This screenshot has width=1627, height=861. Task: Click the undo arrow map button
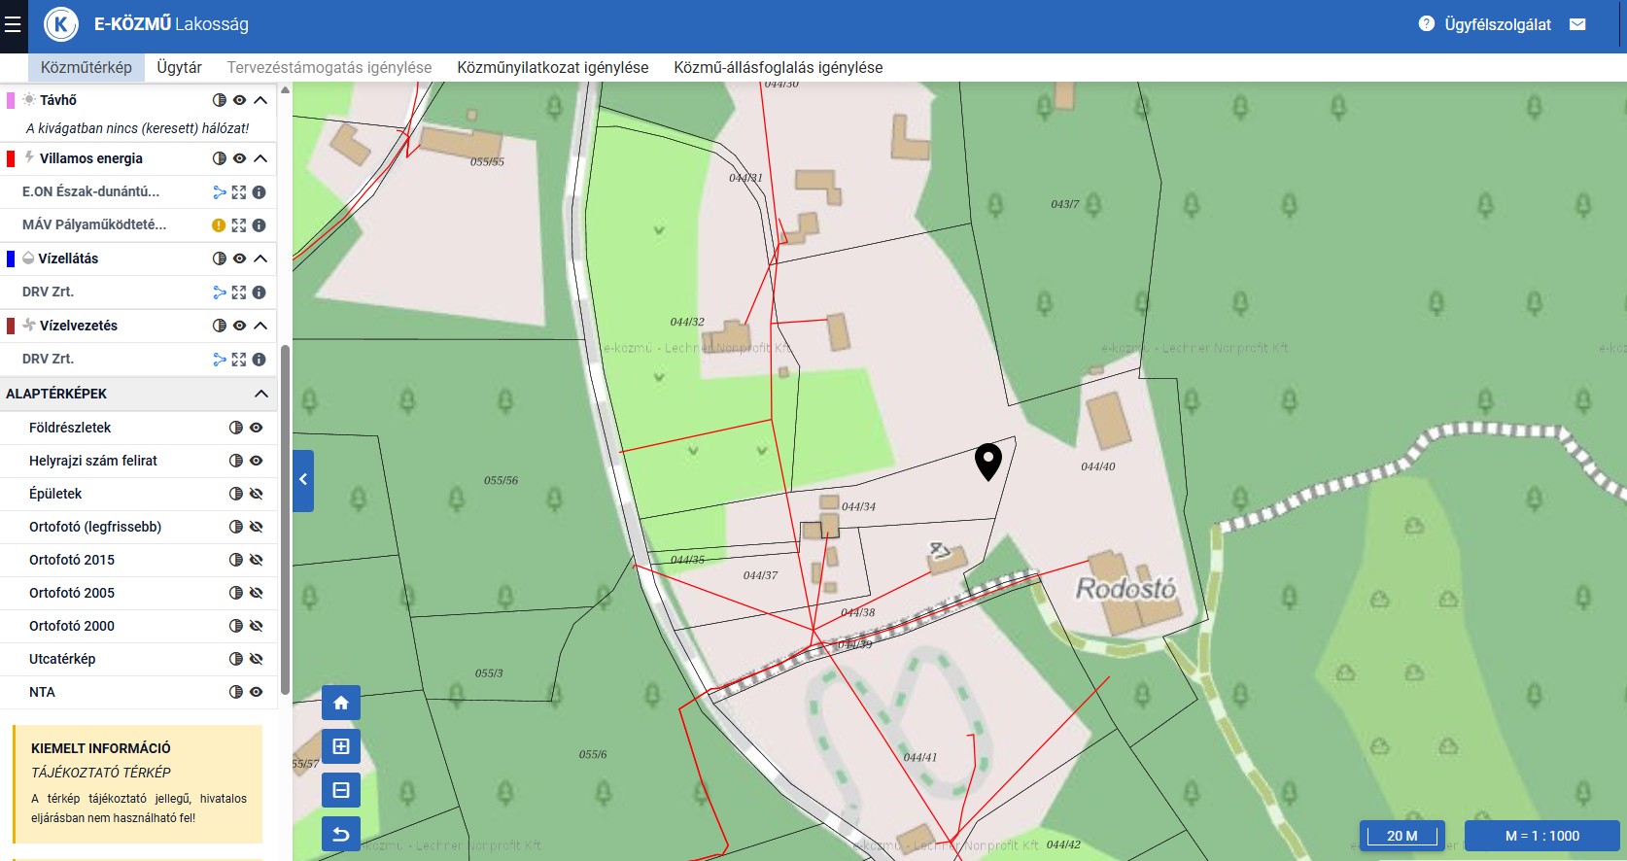click(341, 834)
